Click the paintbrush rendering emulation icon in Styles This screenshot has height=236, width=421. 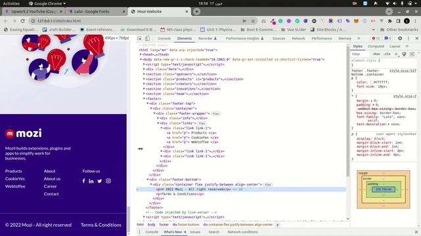click(x=404, y=54)
